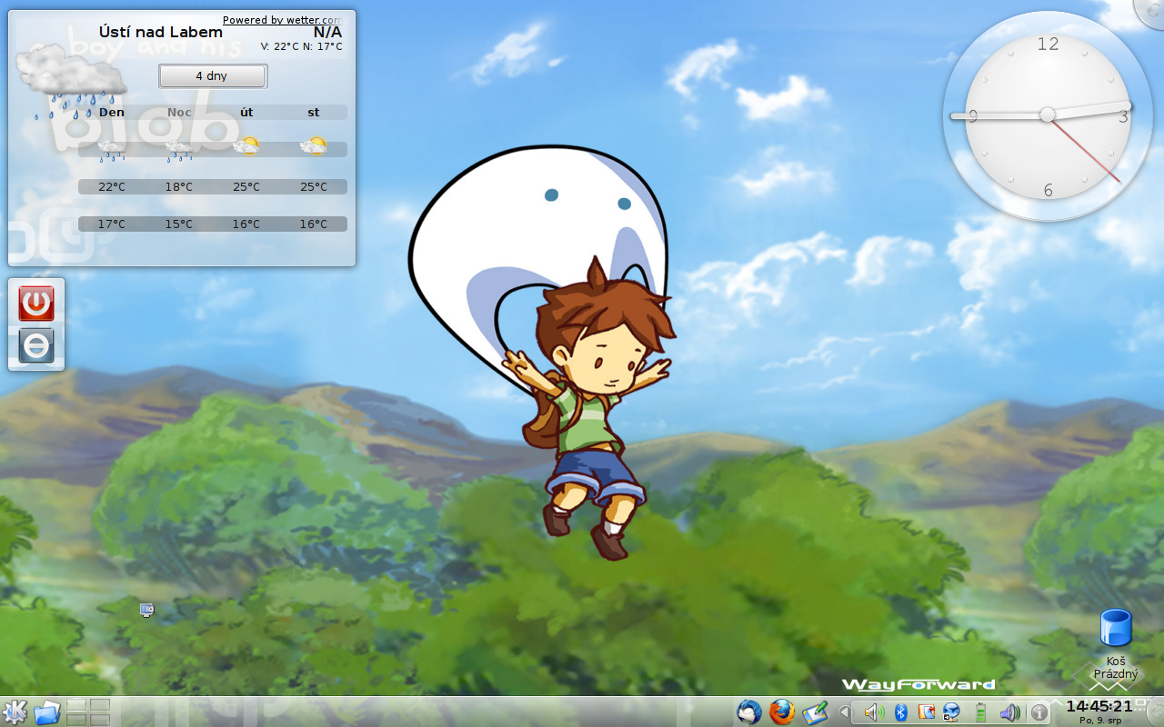The image size is (1164, 727).
Task: Click the 25°C high under út
Action: click(246, 187)
